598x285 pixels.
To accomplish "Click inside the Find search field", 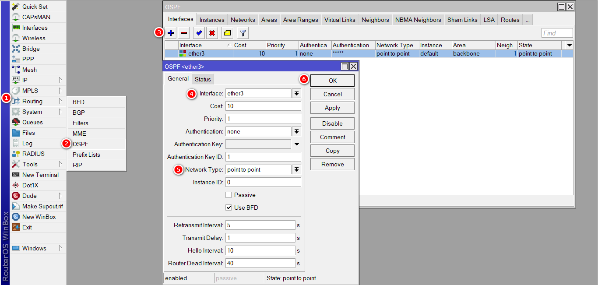I will 556,32.
